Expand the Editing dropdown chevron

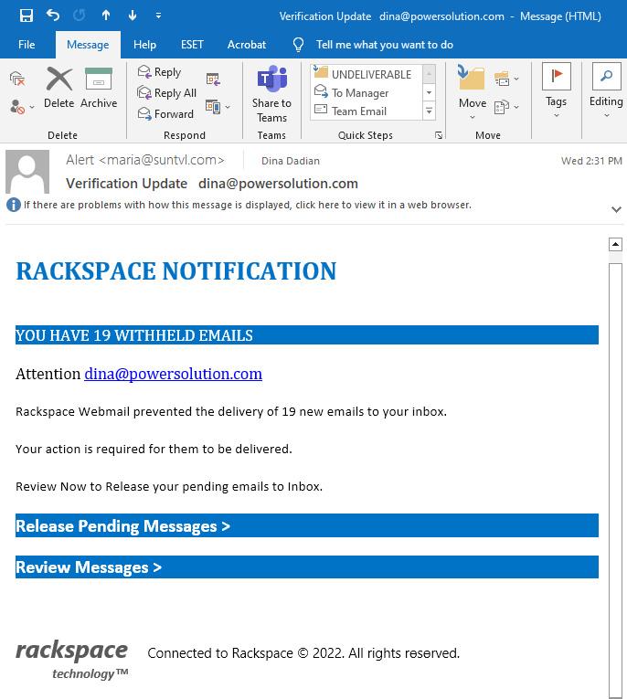(x=607, y=116)
